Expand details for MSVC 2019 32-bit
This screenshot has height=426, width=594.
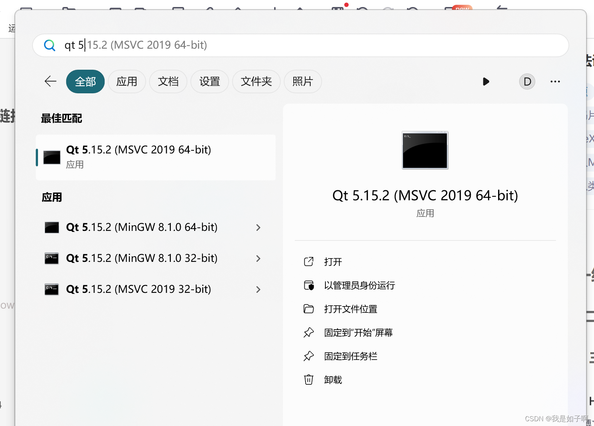click(x=258, y=290)
